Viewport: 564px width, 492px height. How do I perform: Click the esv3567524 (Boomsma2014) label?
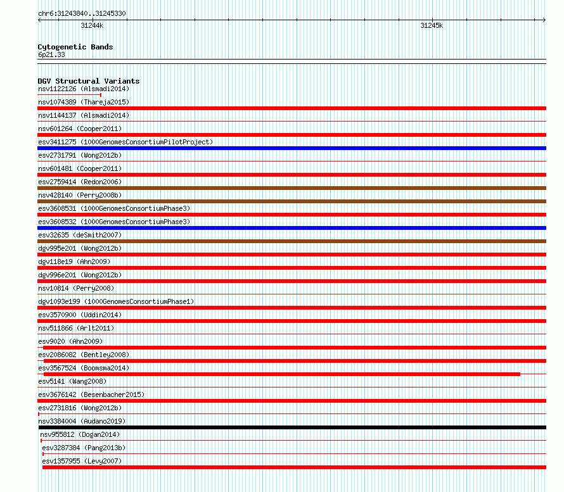point(84,368)
